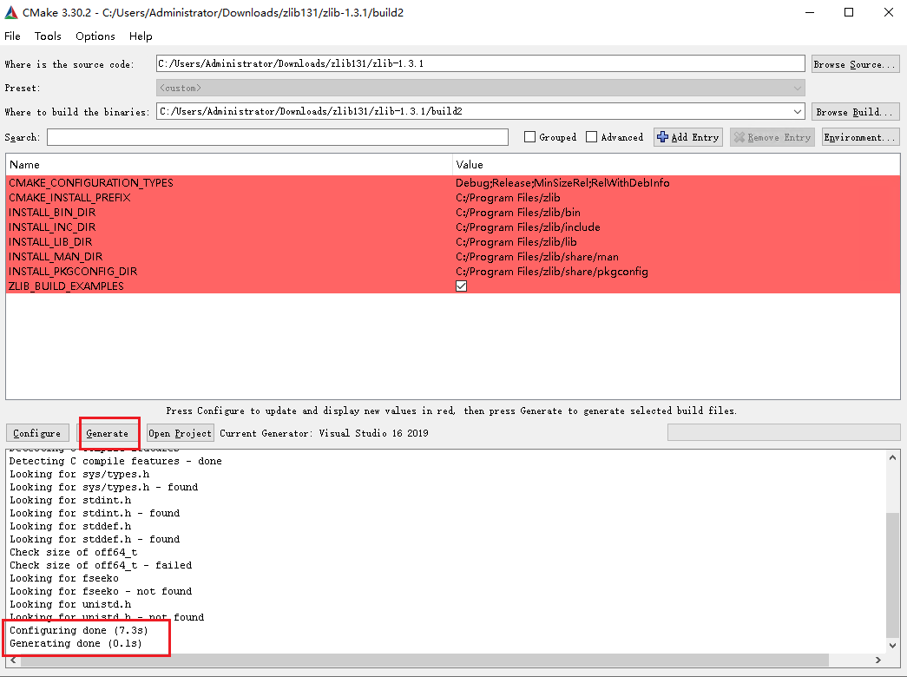This screenshot has width=907, height=677.
Task: Select ZLIB_BUILD_EXAMPLES entry name
Action: 66,286
